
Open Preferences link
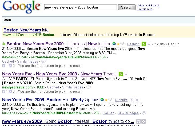point(145,9)
